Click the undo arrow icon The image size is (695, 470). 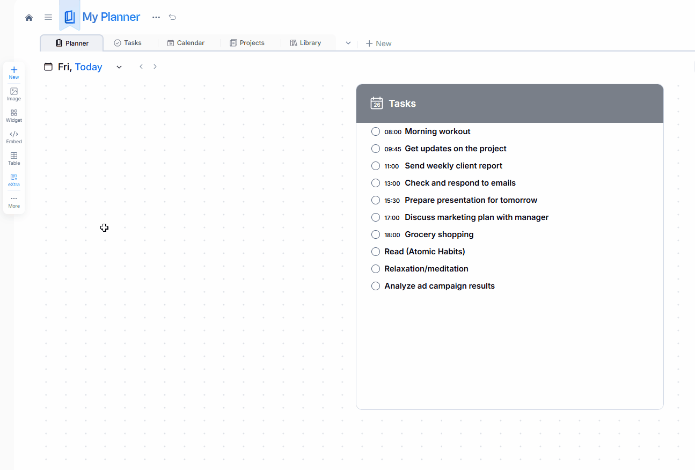(172, 17)
